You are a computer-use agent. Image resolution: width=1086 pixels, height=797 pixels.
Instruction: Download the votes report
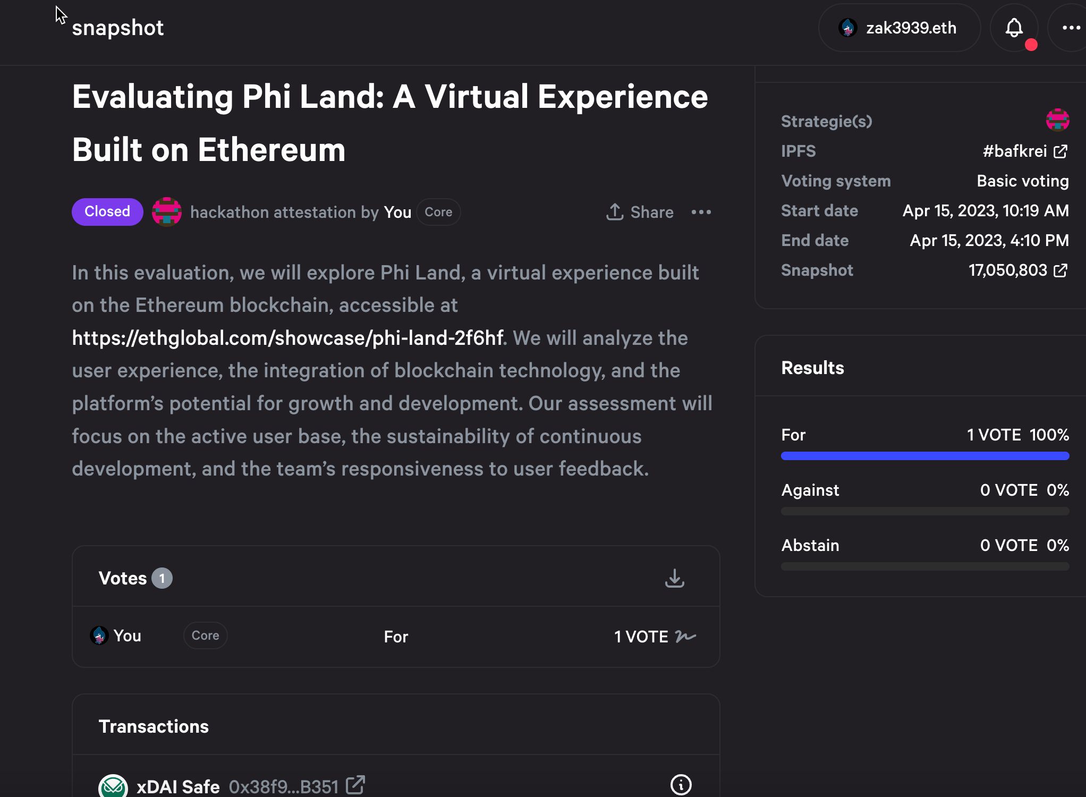point(674,578)
